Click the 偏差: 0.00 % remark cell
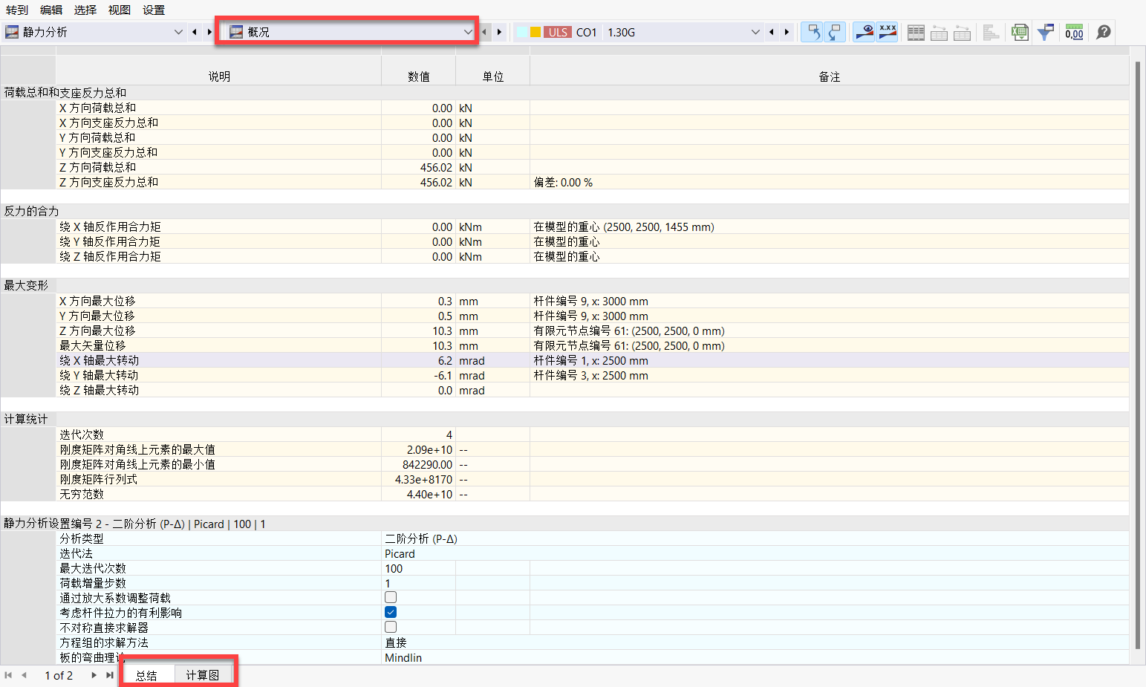This screenshot has width=1146, height=687. [830, 182]
